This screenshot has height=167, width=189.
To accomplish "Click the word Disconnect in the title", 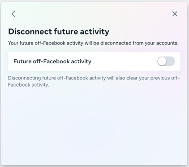I will (x=30, y=31).
